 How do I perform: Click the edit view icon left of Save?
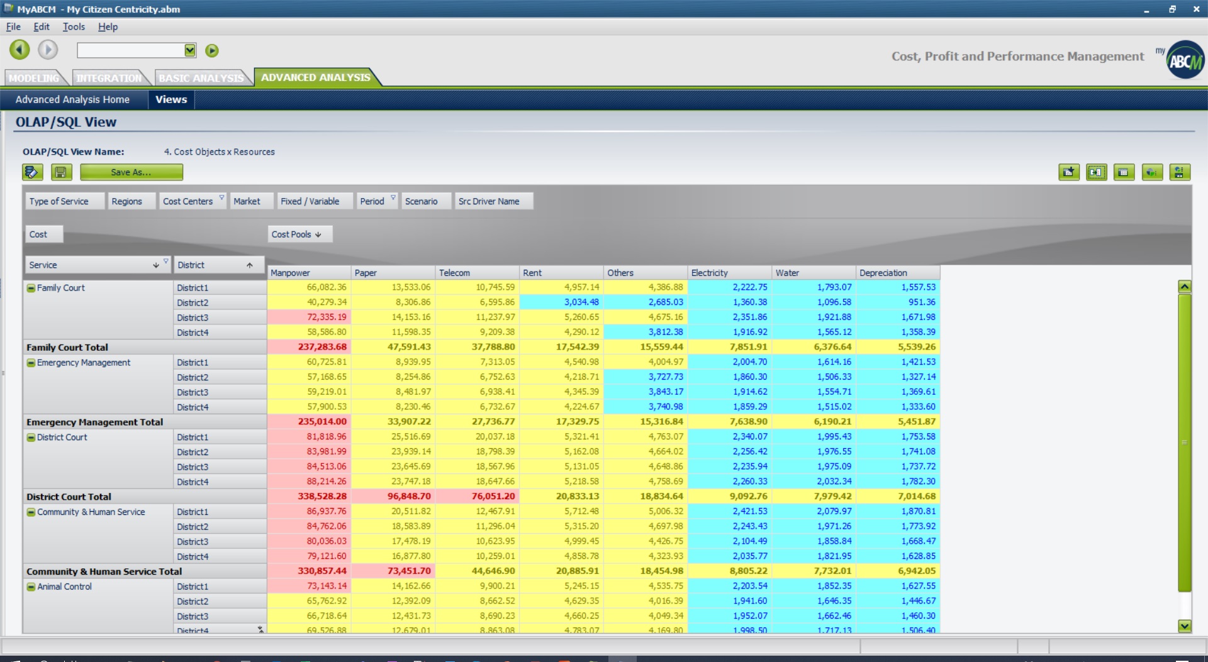coord(32,172)
